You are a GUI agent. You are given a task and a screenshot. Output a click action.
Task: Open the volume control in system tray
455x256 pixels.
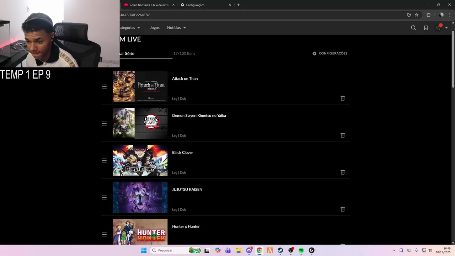tap(430, 250)
